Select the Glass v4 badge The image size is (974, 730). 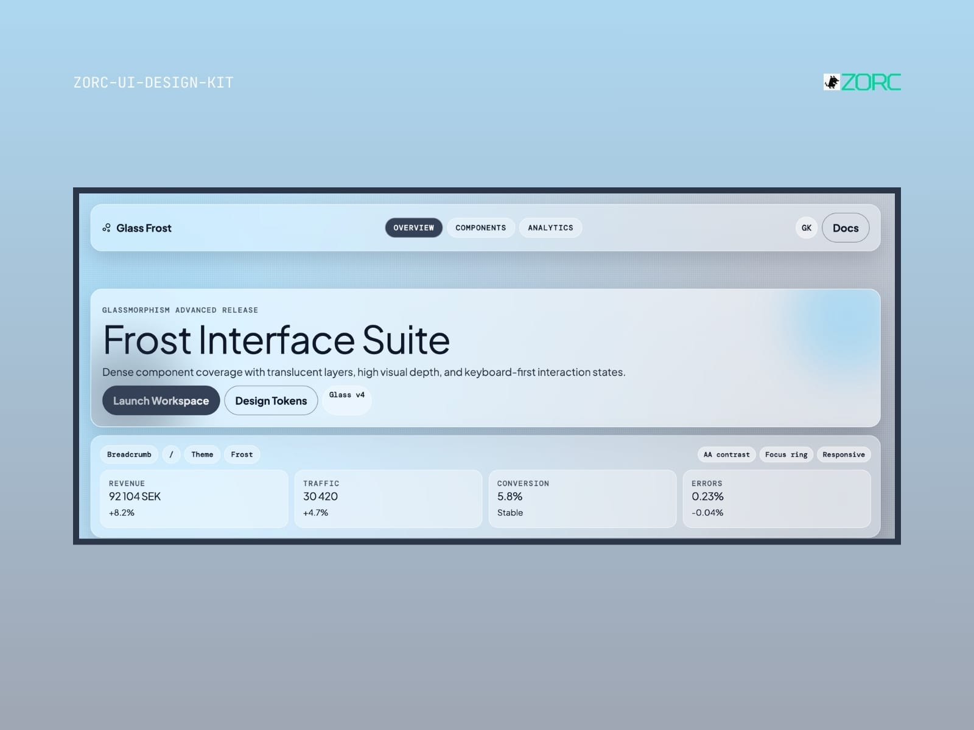[x=347, y=400]
